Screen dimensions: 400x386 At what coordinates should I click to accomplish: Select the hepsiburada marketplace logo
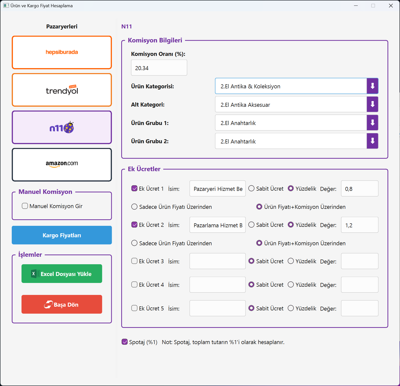pos(62,52)
